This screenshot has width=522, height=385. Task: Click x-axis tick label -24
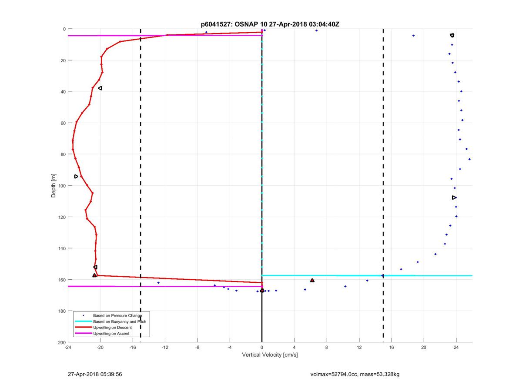pyautogui.click(x=68, y=348)
